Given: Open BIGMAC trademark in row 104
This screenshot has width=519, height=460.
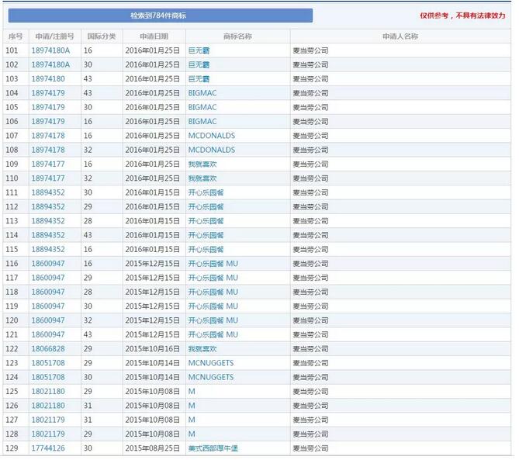Looking at the screenshot, I should tap(202, 93).
